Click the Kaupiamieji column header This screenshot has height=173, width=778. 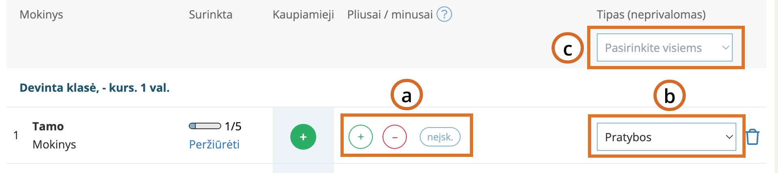303,14
